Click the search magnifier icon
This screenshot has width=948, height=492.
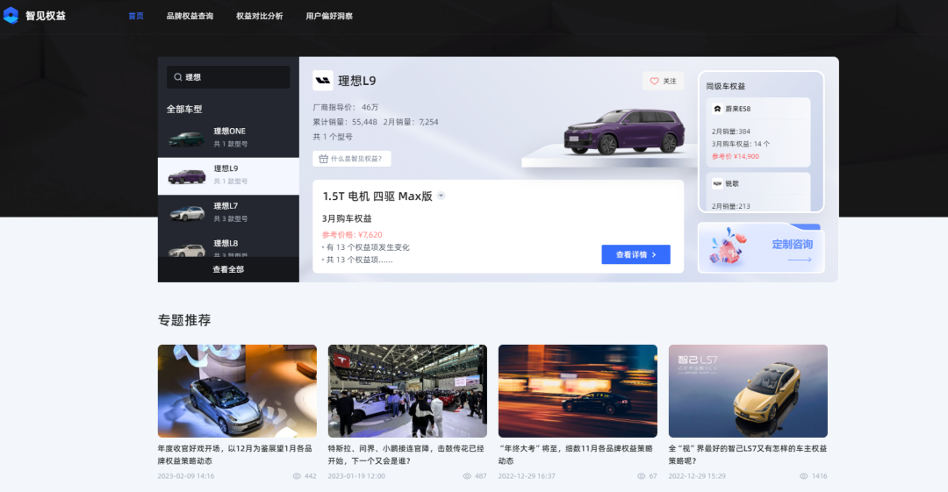tap(177, 77)
